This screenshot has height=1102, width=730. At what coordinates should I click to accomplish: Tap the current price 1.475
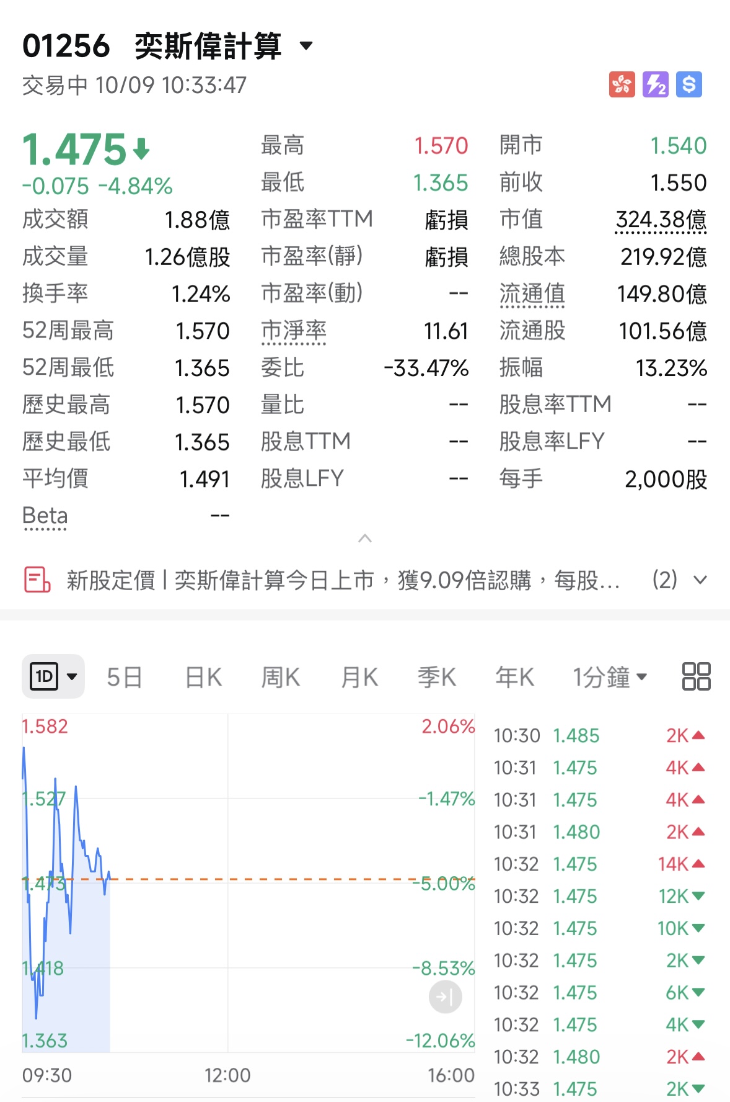click(x=74, y=150)
